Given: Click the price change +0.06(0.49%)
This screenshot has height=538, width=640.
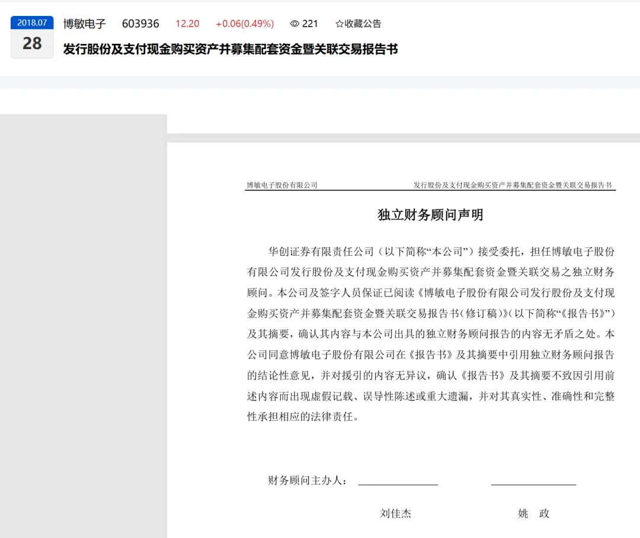Looking at the screenshot, I should point(245,24).
